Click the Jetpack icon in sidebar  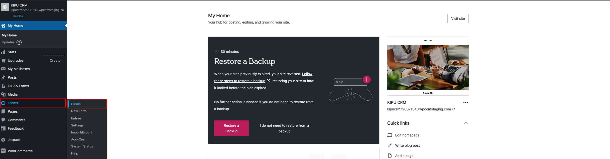pos(3,140)
